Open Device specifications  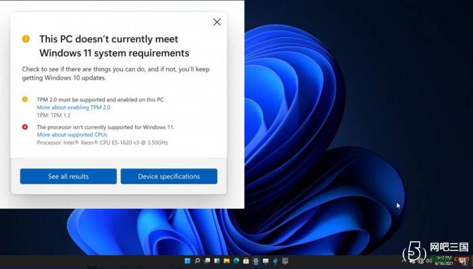(x=169, y=176)
